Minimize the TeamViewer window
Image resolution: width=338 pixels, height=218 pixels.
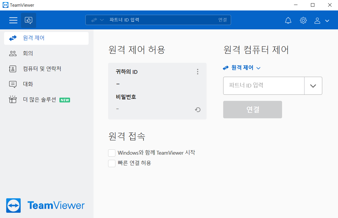[x=296, y=5]
